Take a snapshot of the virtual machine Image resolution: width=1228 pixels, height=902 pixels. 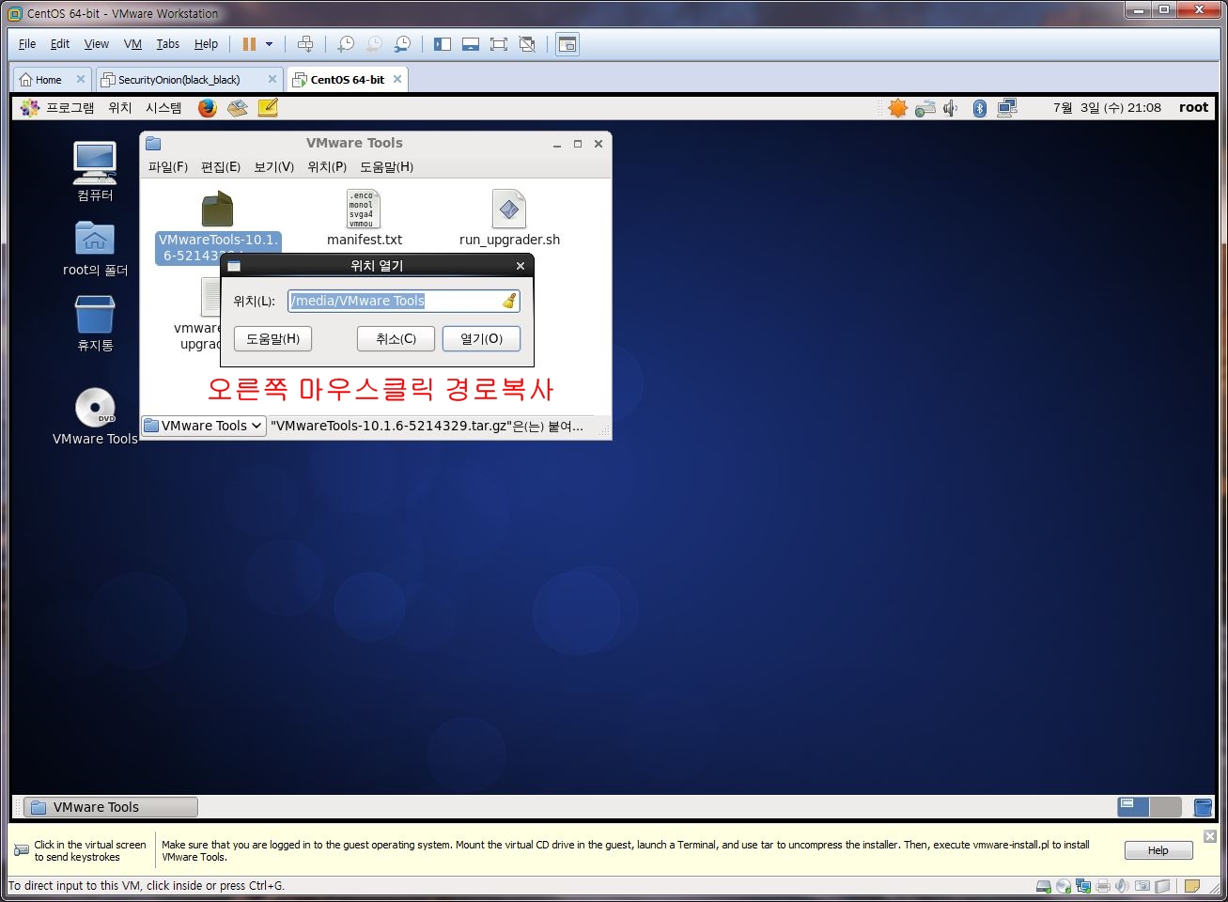(346, 44)
